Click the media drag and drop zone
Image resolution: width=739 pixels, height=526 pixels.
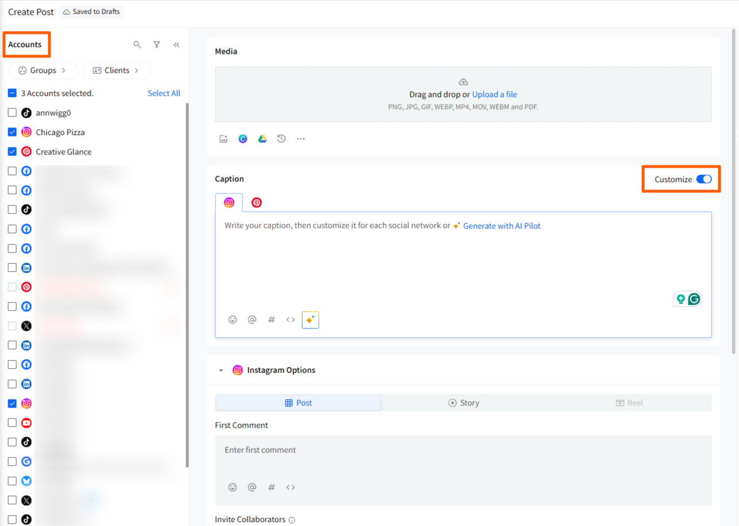463,94
